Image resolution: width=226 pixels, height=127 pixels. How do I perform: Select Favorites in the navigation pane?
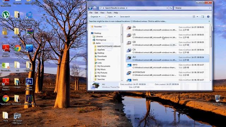click(96, 27)
